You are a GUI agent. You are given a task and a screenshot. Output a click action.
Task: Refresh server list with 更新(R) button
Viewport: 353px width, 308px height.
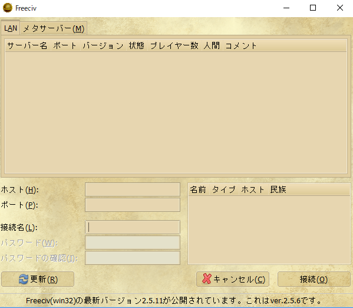click(x=38, y=279)
